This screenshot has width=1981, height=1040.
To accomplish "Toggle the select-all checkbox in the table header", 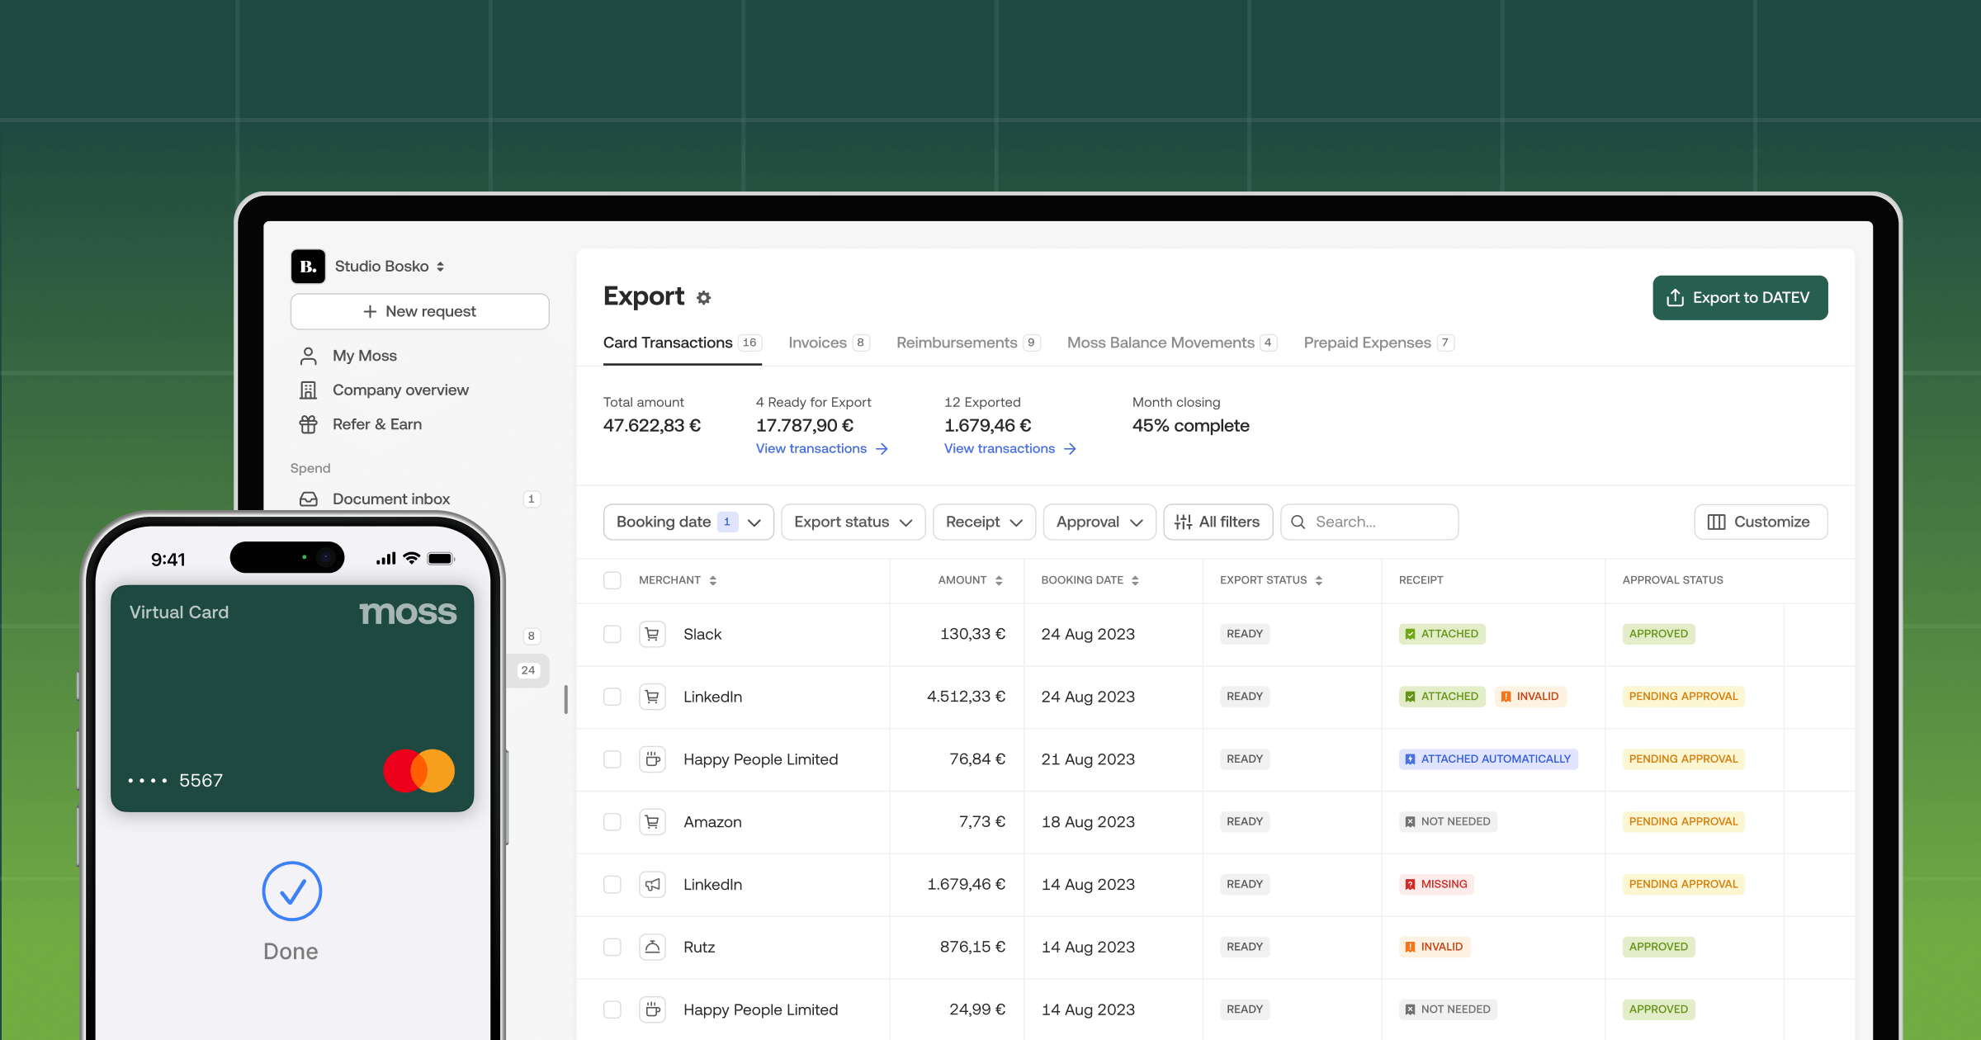I will click(612, 580).
